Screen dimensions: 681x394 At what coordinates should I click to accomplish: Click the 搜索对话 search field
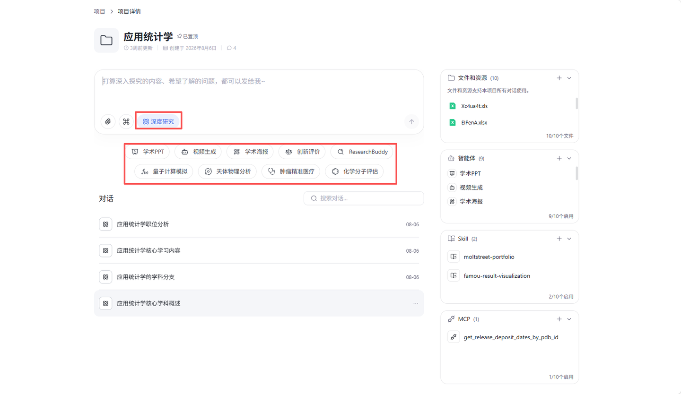tap(364, 198)
